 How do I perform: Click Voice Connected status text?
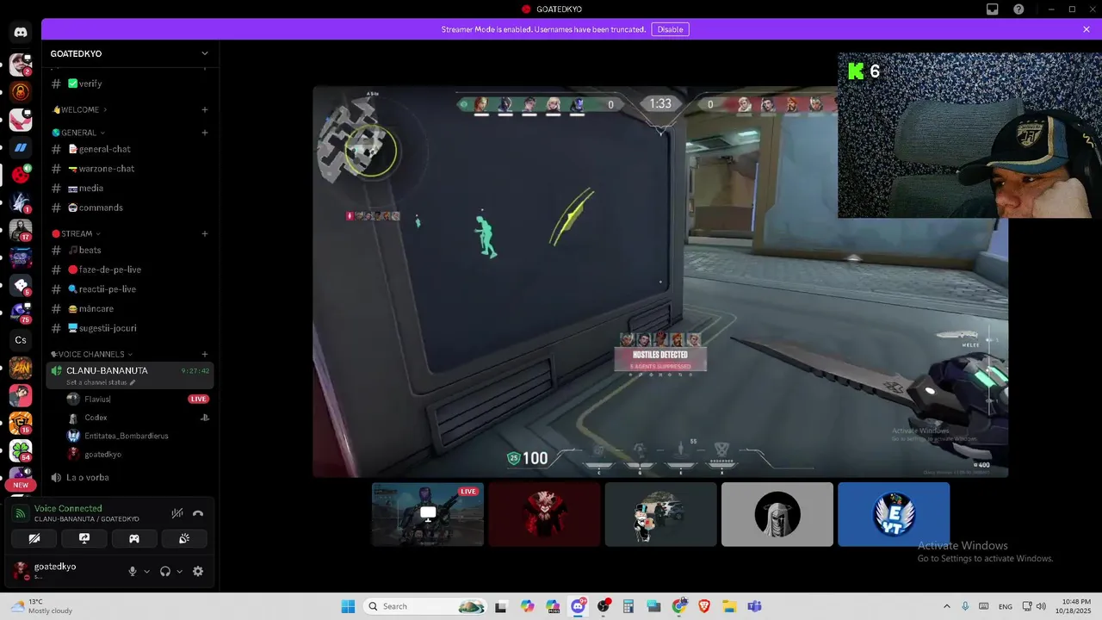pos(68,508)
